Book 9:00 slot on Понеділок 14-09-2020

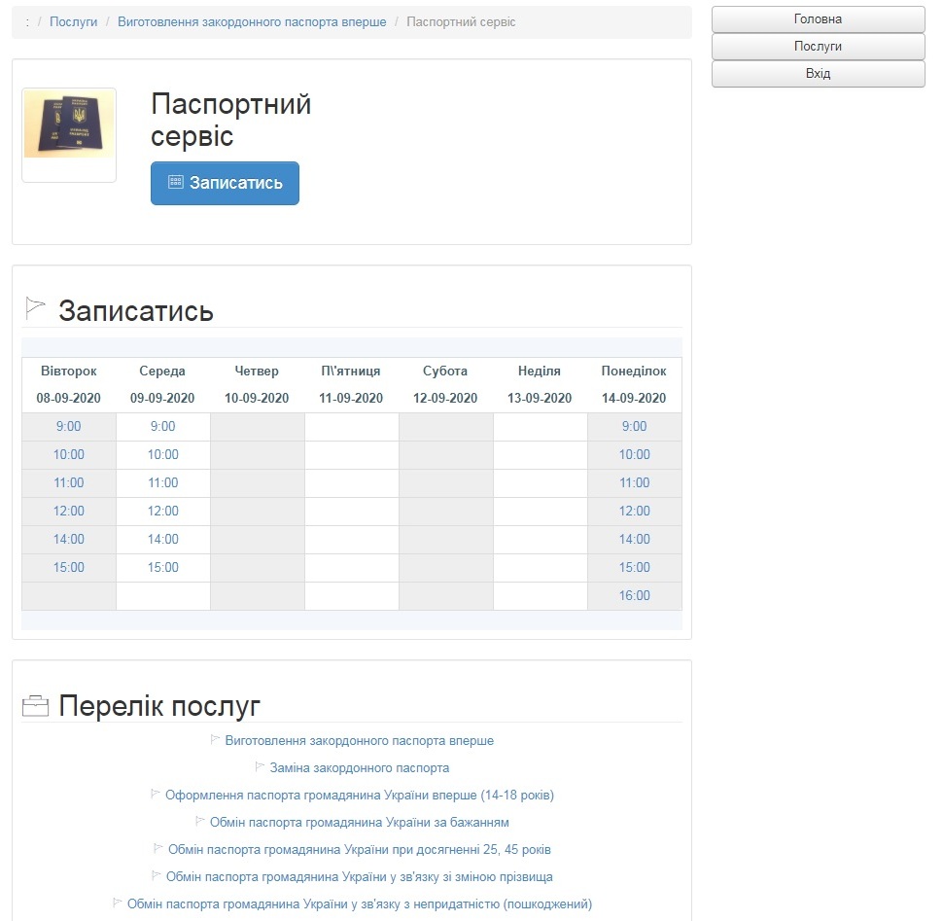coord(635,427)
